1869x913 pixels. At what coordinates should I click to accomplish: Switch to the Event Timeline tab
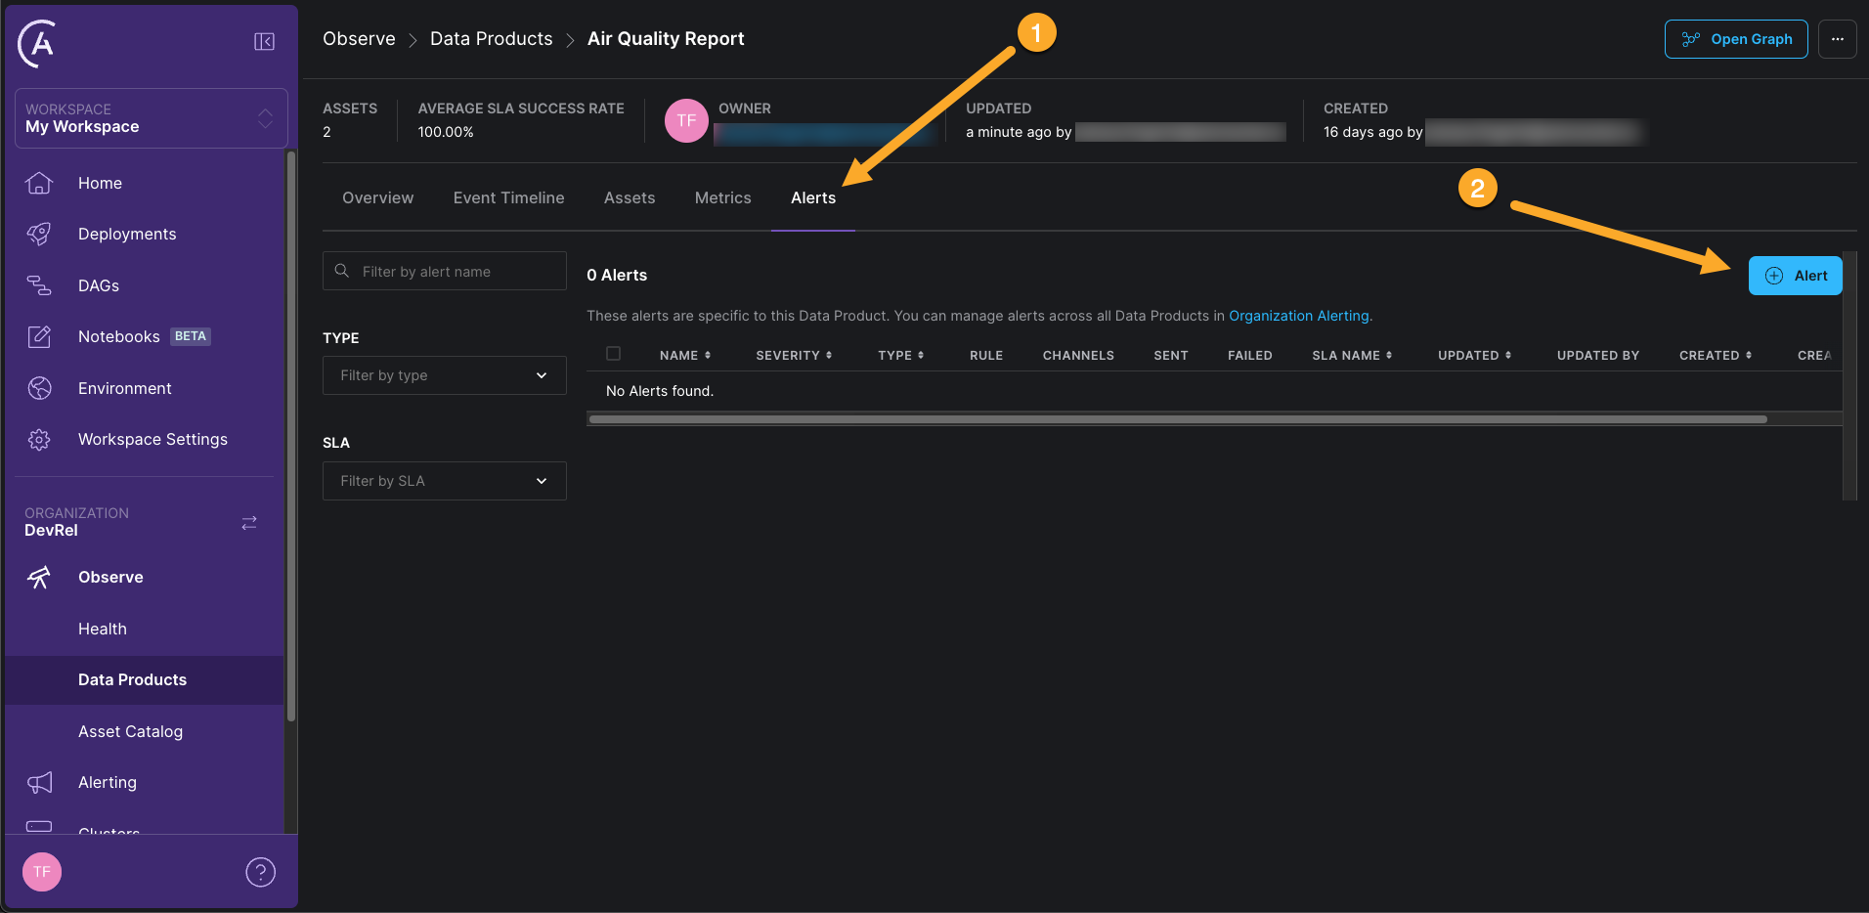click(508, 197)
